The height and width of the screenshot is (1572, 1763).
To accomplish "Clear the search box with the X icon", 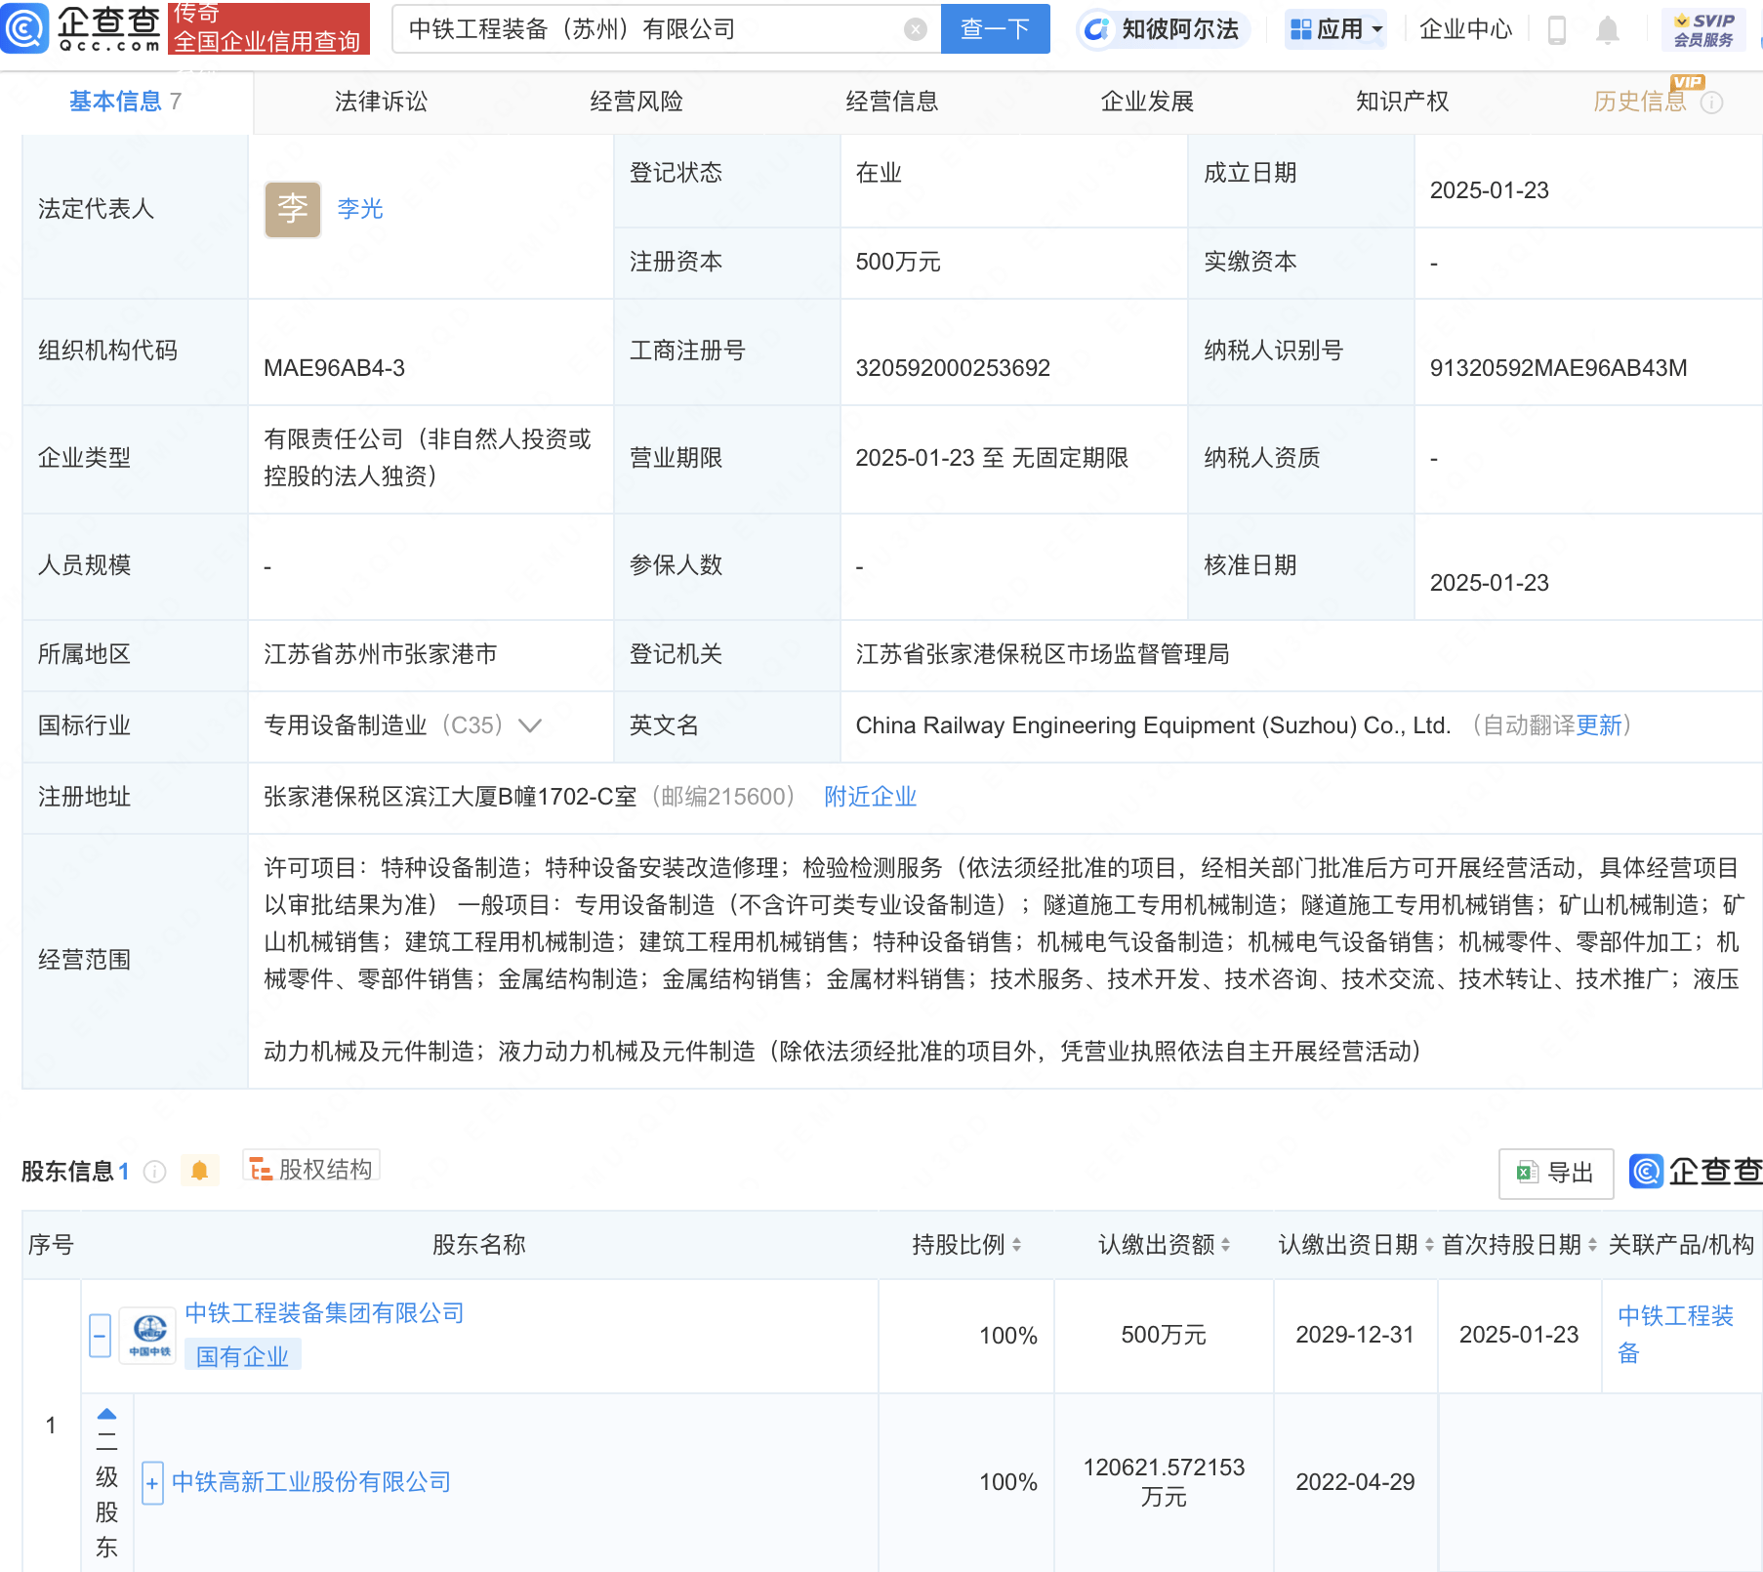I will (x=915, y=29).
